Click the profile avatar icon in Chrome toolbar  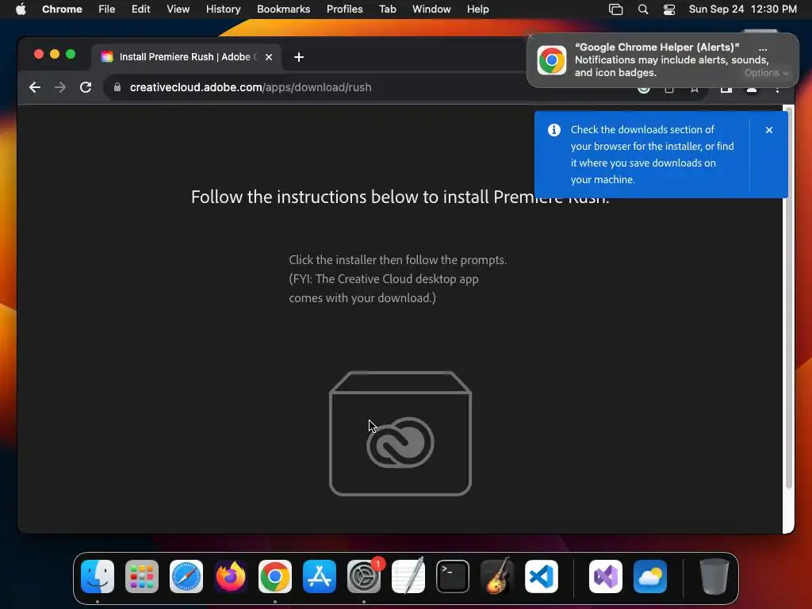pyautogui.click(x=752, y=89)
